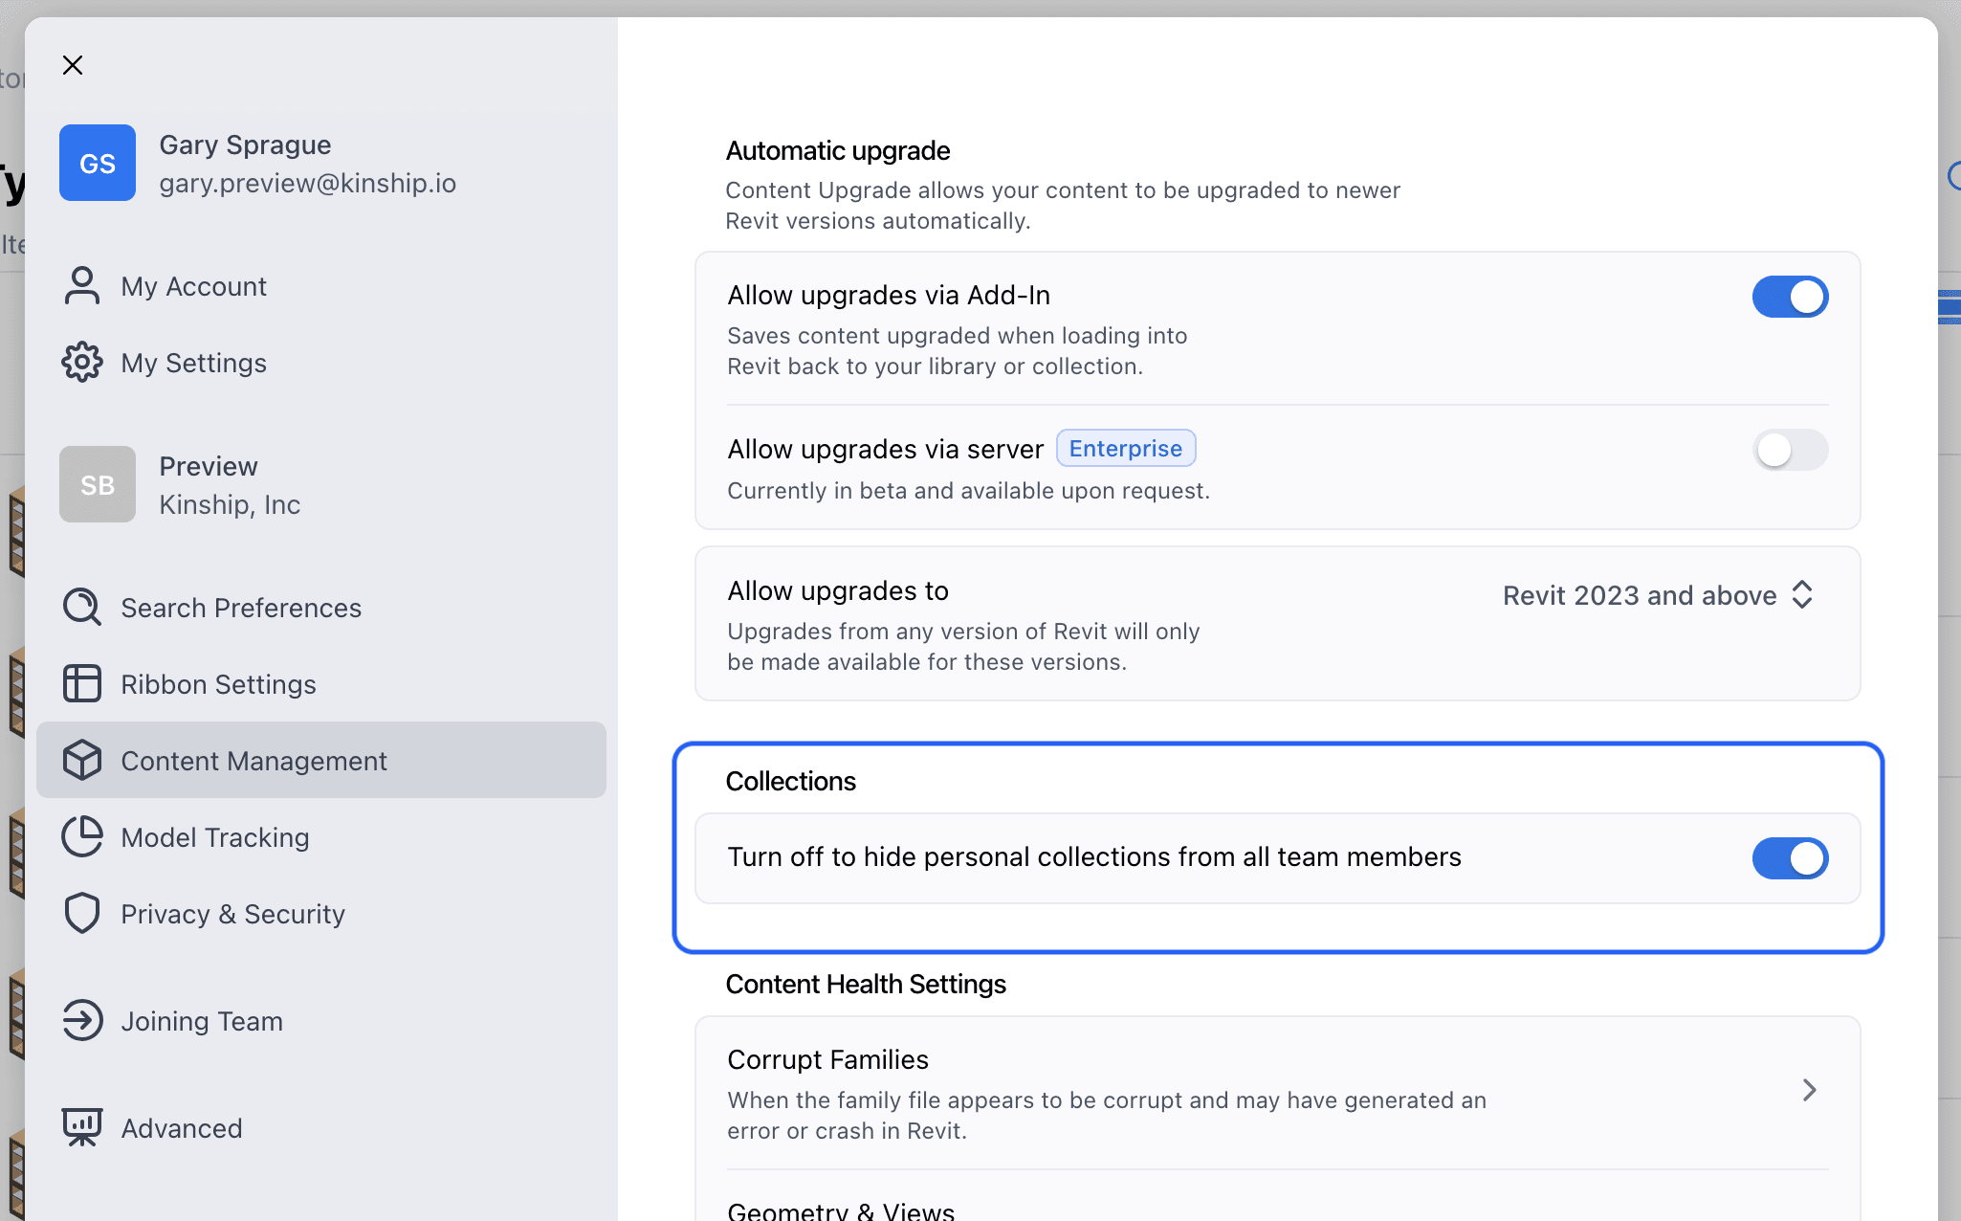Screen dimensions: 1961x1221
Task: Turn off personal collections visibility toggle
Action: pyautogui.click(x=1789, y=858)
